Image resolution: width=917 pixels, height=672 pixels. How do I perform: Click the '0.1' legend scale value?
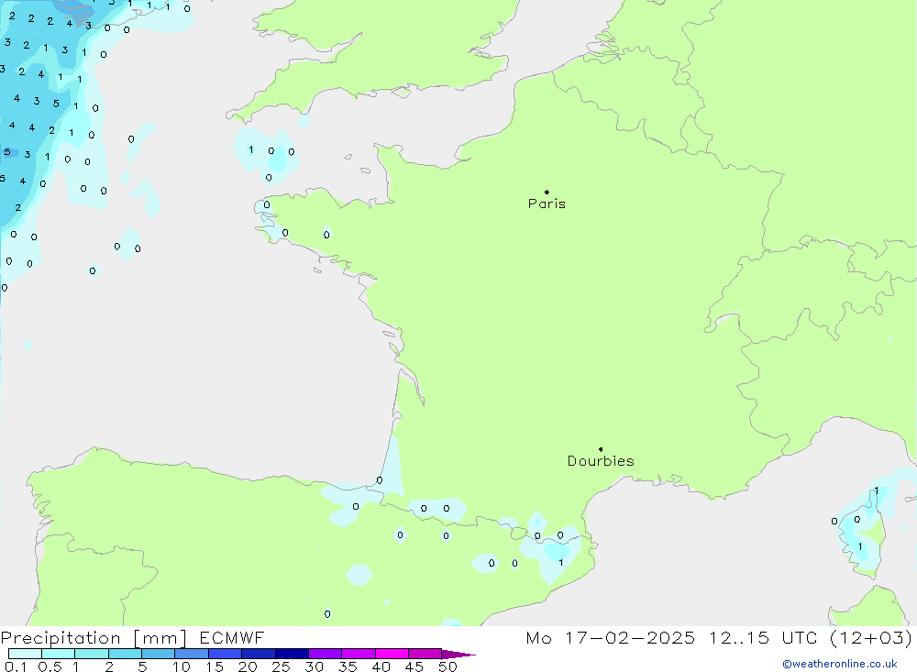[x=16, y=666]
